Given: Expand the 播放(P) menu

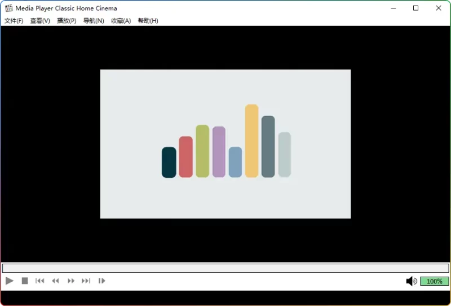Looking at the screenshot, I should [67, 21].
